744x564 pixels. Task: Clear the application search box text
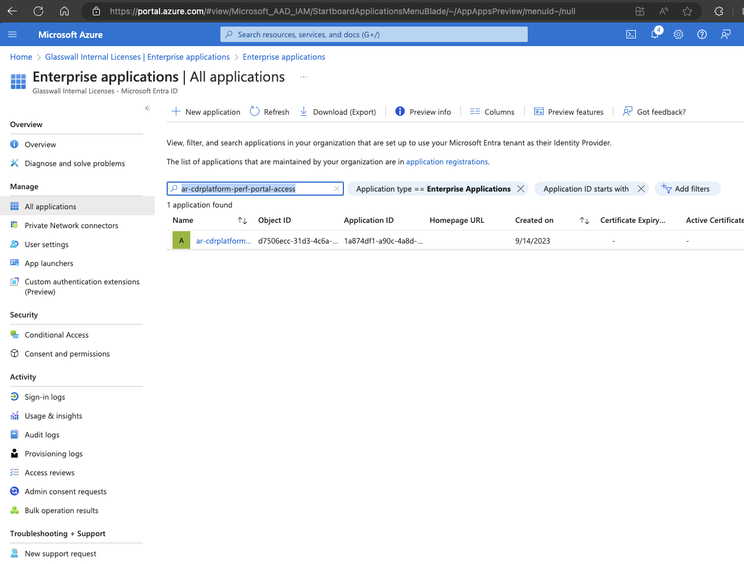337,189
